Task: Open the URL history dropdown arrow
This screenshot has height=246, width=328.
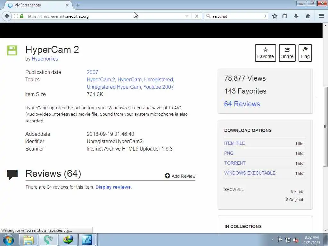Action: (187, 16)
